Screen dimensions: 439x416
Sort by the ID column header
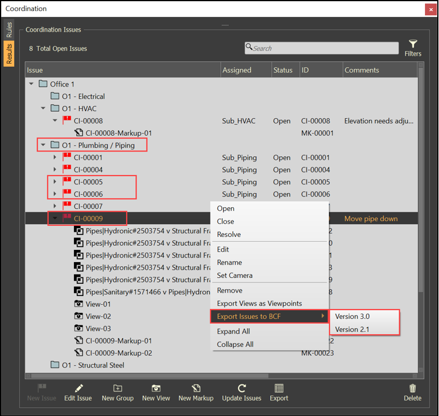321,70
